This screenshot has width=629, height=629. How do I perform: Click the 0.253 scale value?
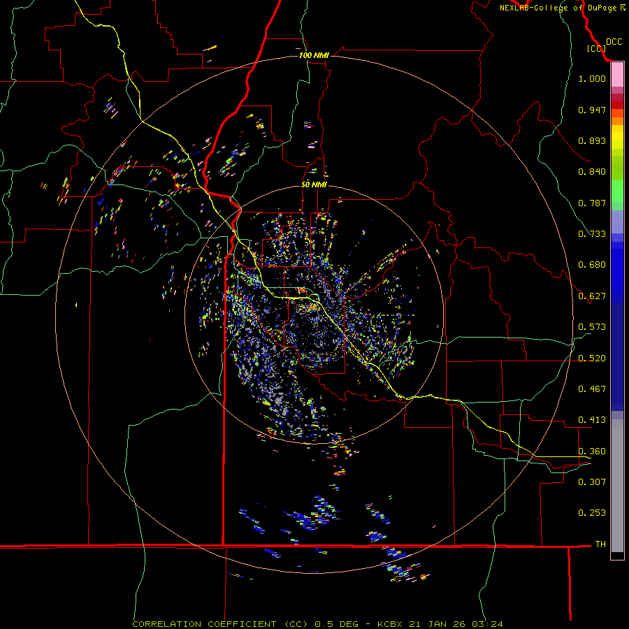592,513
